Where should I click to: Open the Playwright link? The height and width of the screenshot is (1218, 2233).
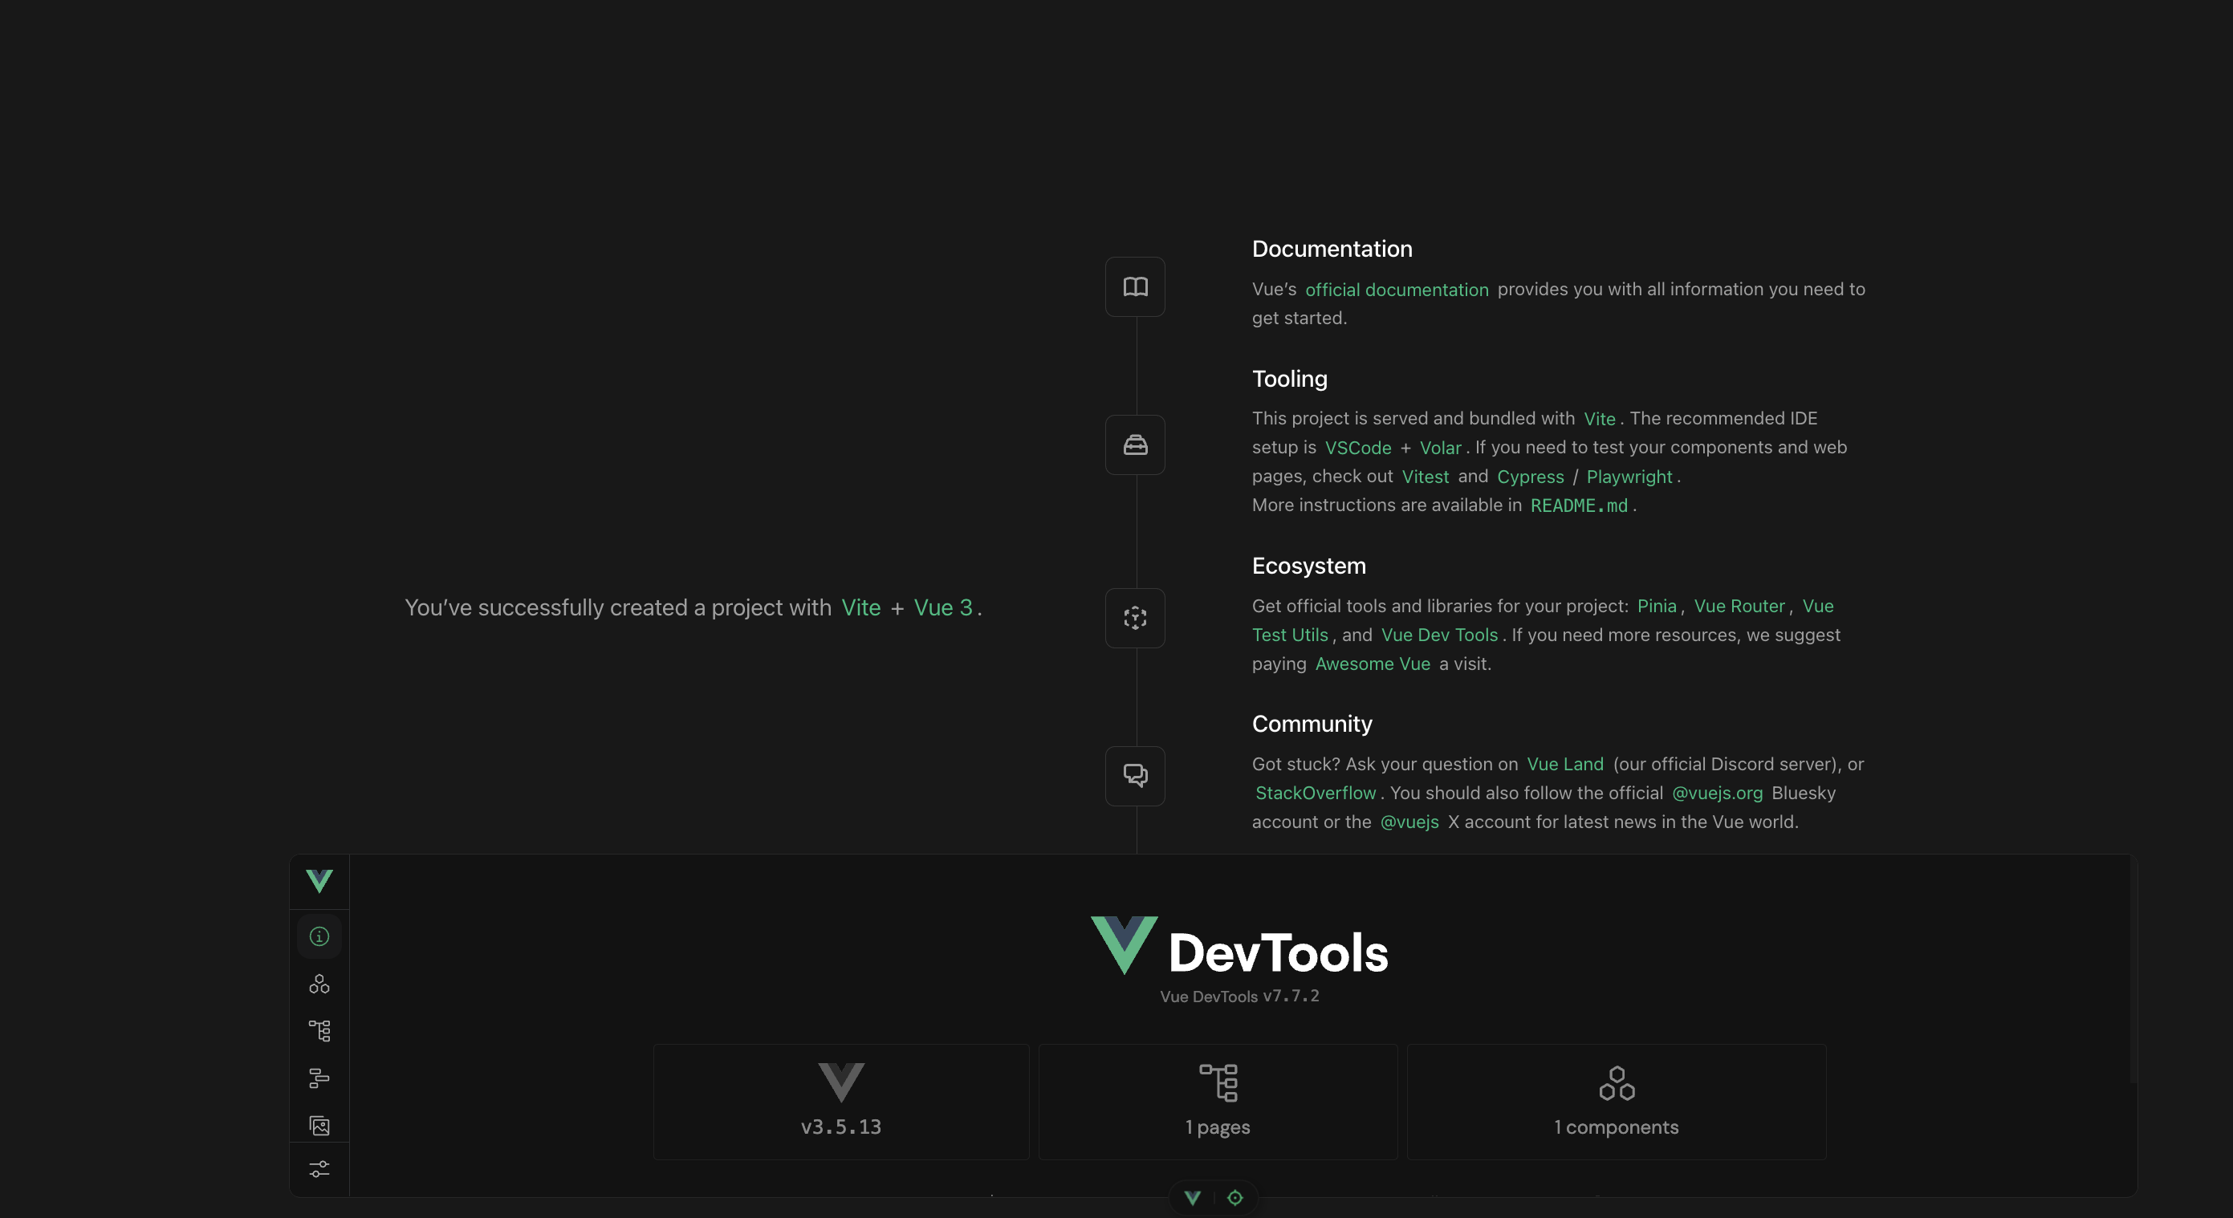[x=1629, y=477]
